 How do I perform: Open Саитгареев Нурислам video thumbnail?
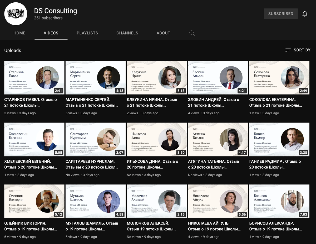pyautogui.click(x=96, y=140)
